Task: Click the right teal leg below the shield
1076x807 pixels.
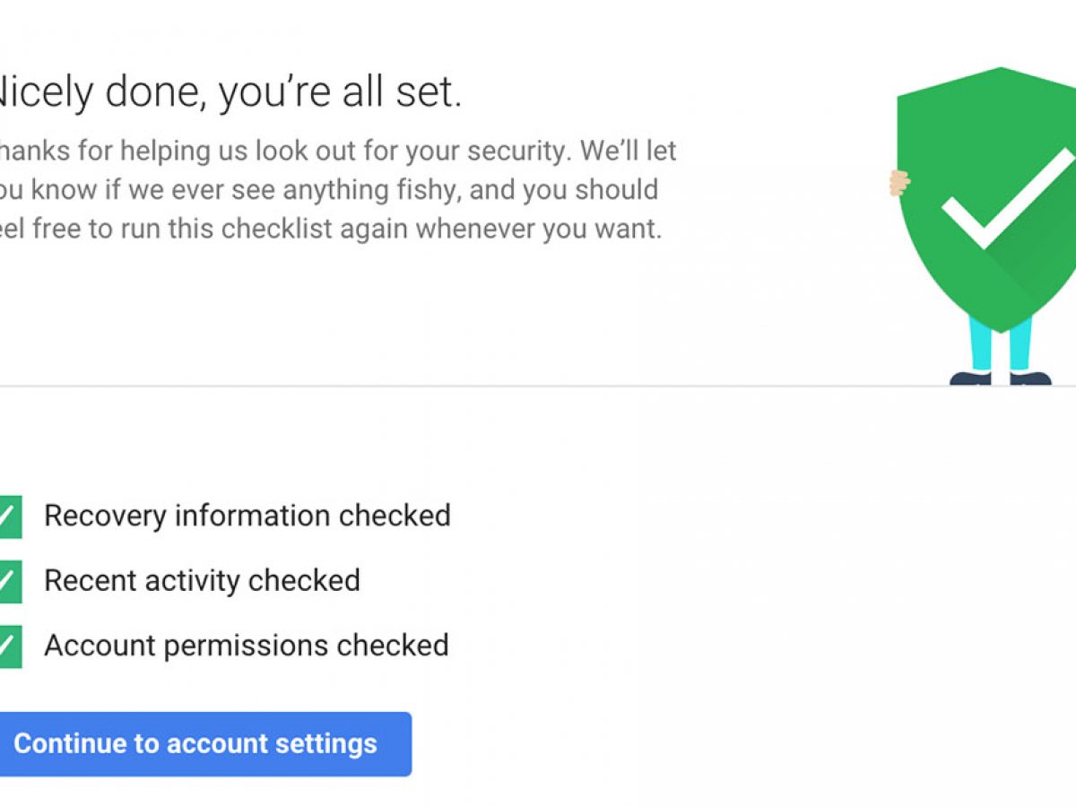Action: (x=1020, y=345)
